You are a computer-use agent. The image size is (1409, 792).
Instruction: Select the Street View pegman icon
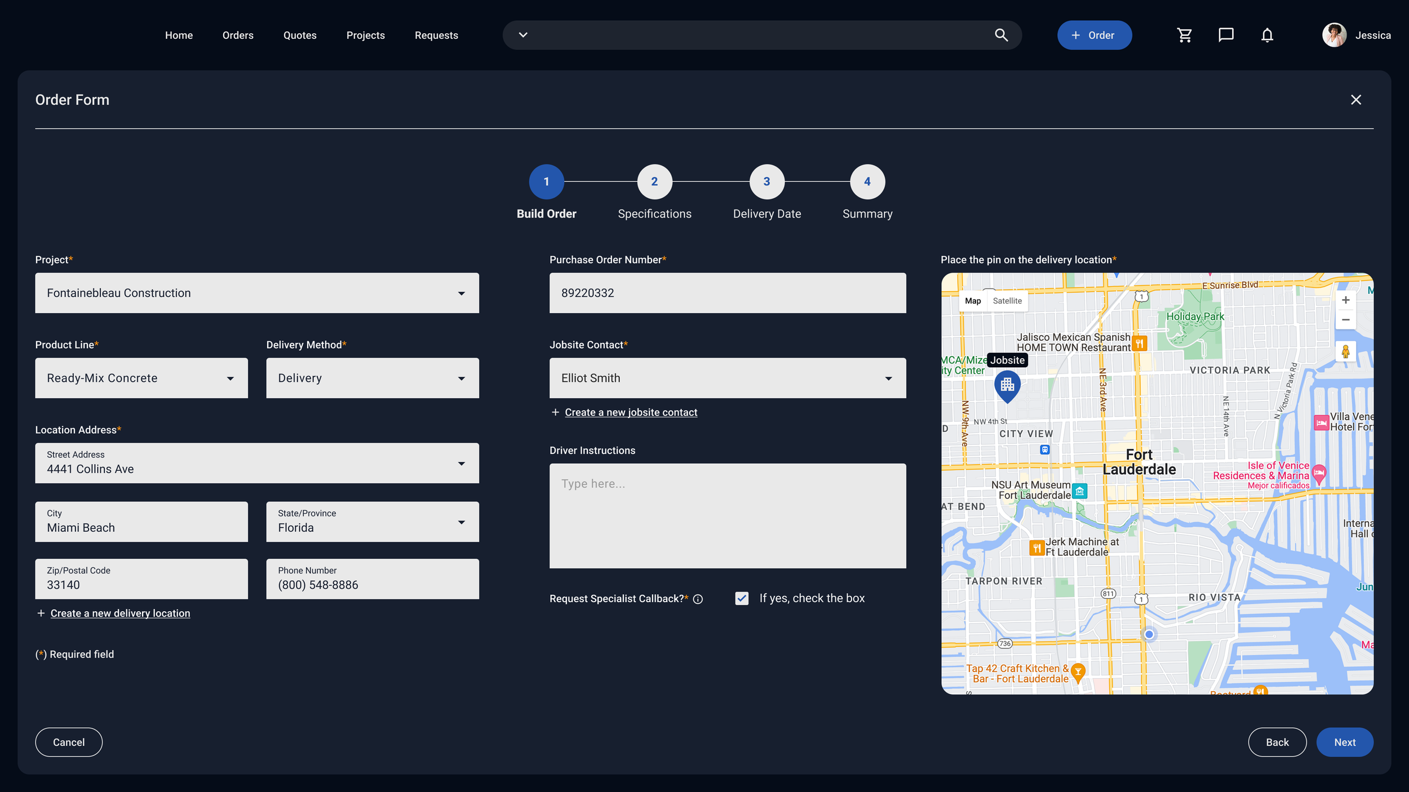(x=1345, y=352)
